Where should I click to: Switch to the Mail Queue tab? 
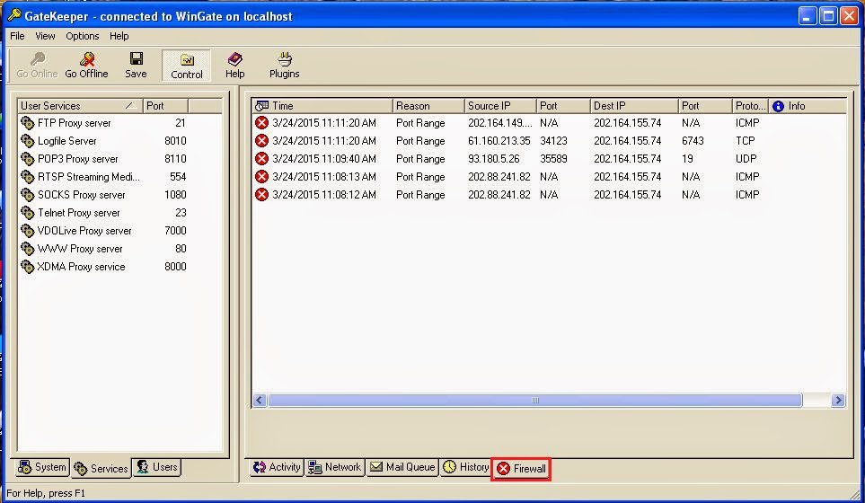click(402, 467)
